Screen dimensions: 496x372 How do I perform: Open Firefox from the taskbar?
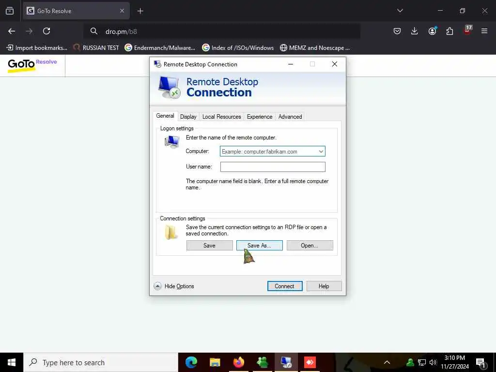pos(238,362)
